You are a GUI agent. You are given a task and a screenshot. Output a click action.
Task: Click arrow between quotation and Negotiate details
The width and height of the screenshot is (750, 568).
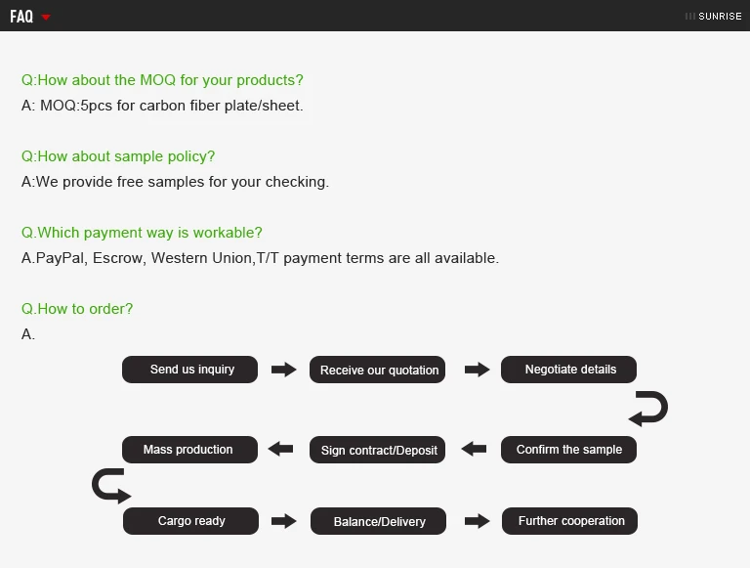[477, 370]
